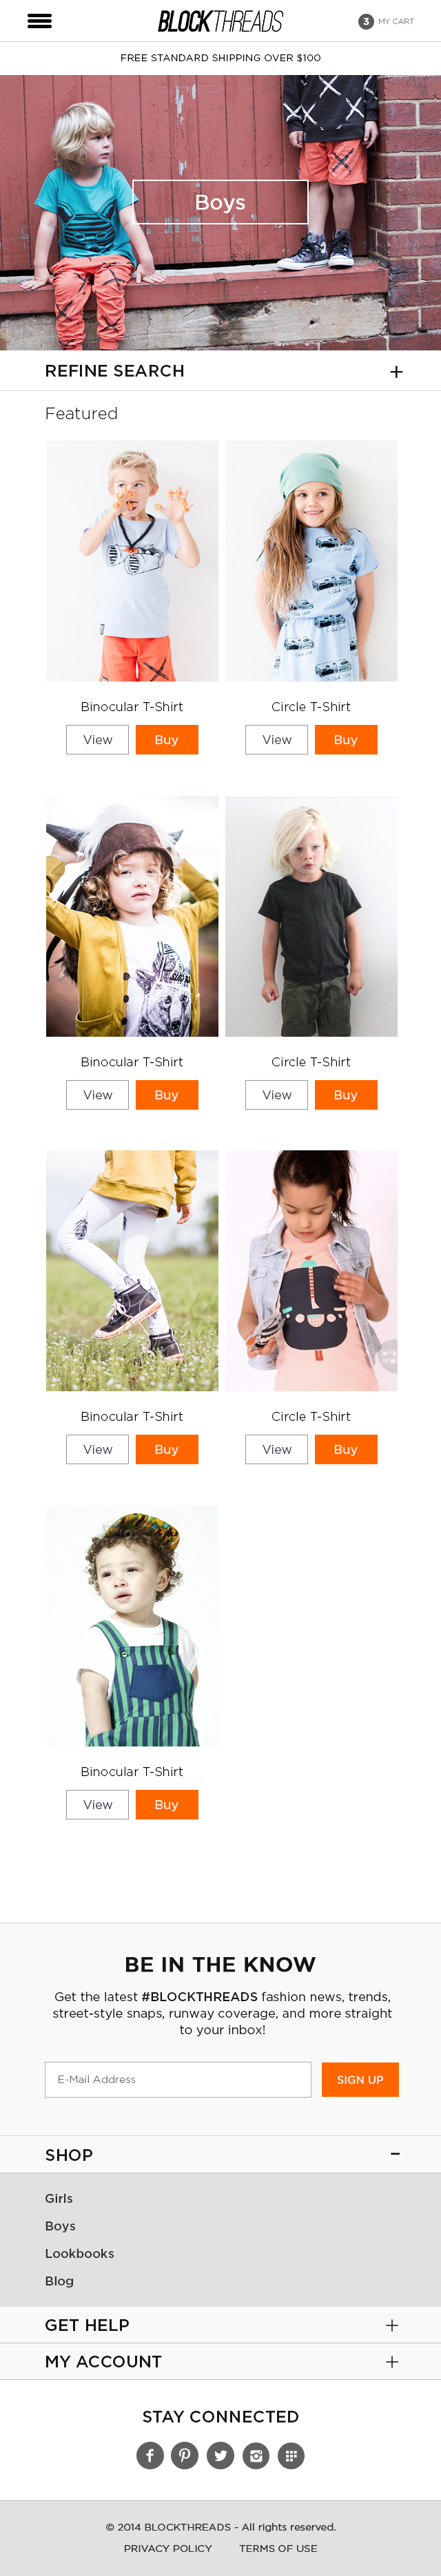Open the Privacy Policy link
This screenshot has width=441, height=2576.
(168, 2548)
